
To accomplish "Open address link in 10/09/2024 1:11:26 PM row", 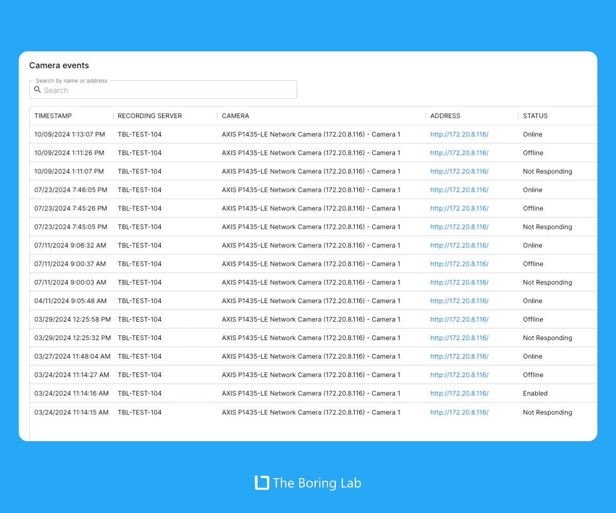I will (459, 153).
